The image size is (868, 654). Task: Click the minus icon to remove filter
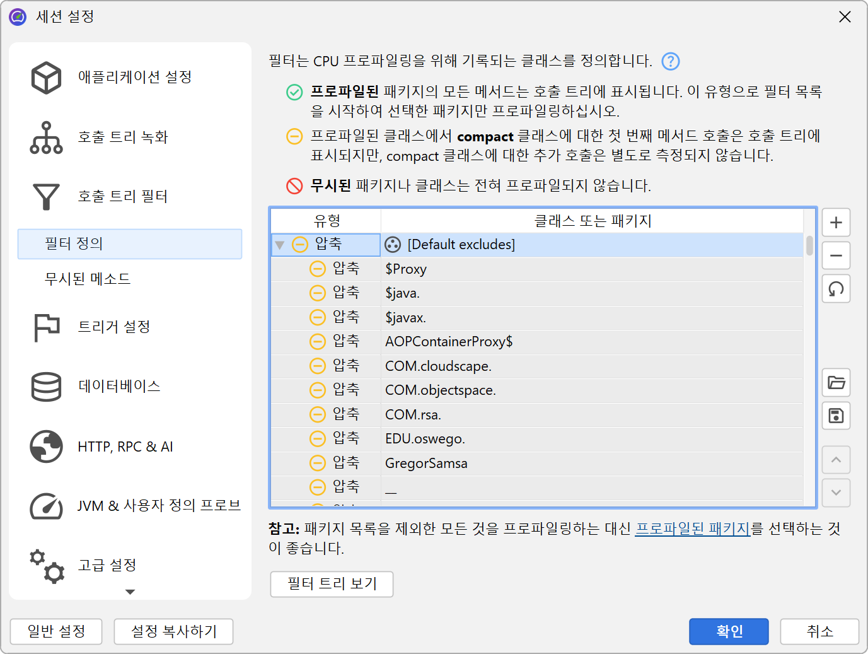tap(836, 256)
